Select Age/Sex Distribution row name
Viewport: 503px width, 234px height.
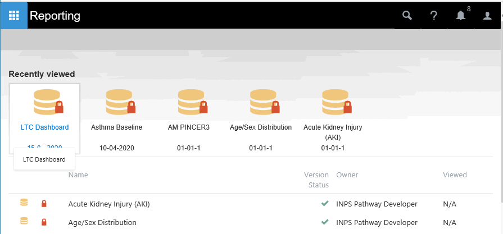(102, 222)
